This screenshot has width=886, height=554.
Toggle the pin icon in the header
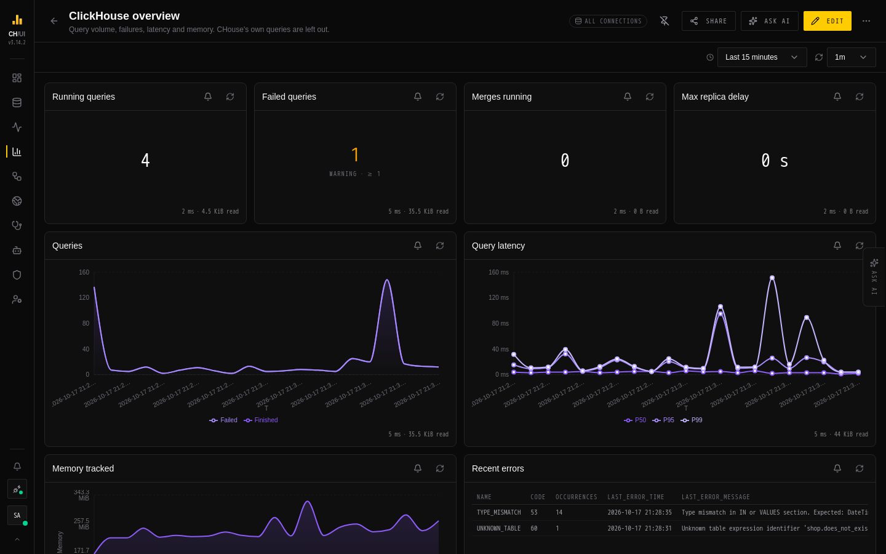pyautogui.click(x=664, y=21)
